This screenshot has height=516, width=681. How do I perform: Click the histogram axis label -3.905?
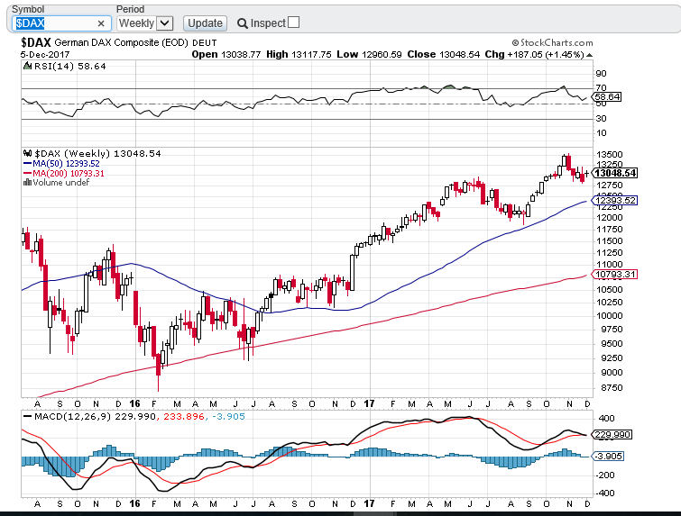tap(609, 457)
